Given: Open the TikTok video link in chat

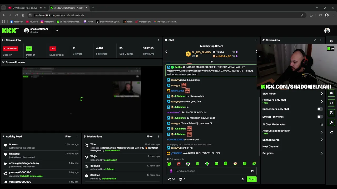Looking at the screenshot, I should pyautogui.click(x=205, y=71).
